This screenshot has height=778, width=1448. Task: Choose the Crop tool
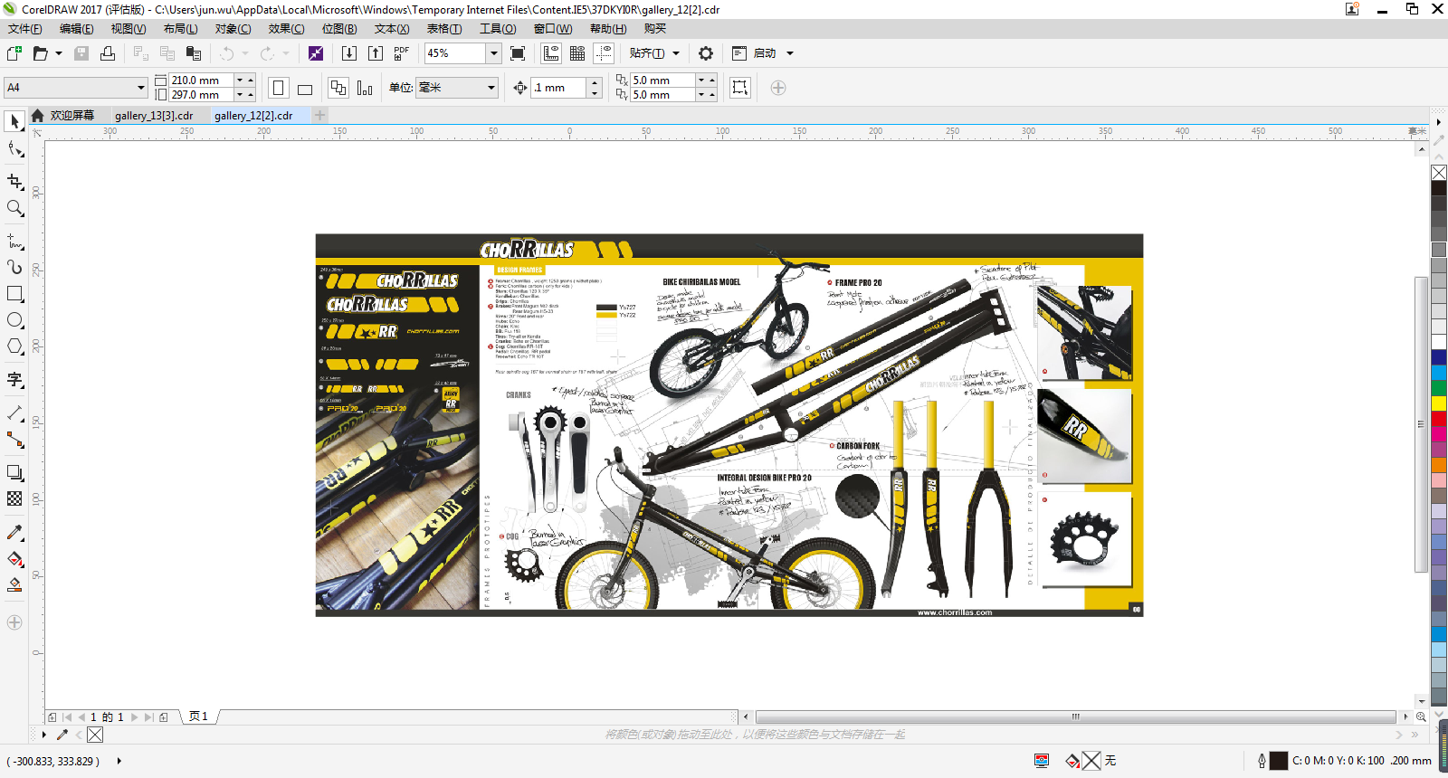14,182
